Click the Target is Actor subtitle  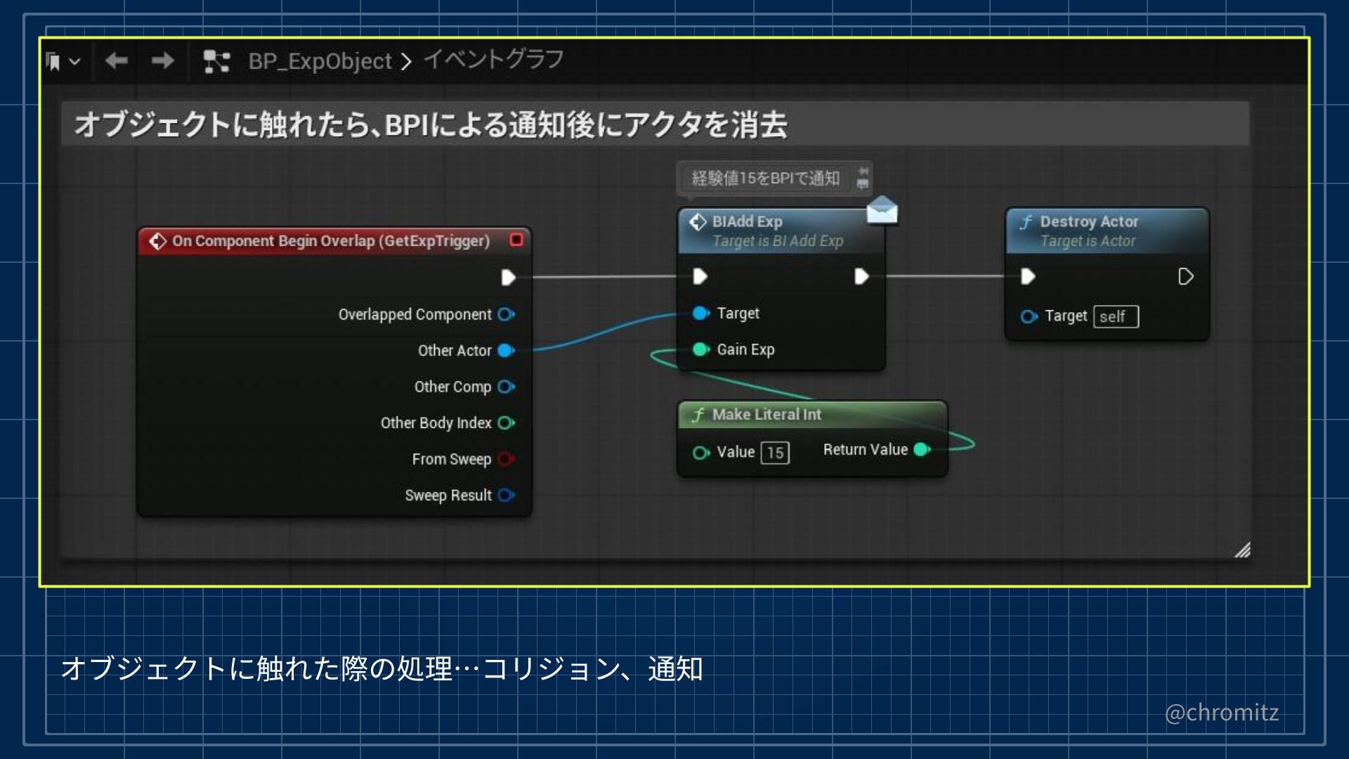click(1088, 241)
